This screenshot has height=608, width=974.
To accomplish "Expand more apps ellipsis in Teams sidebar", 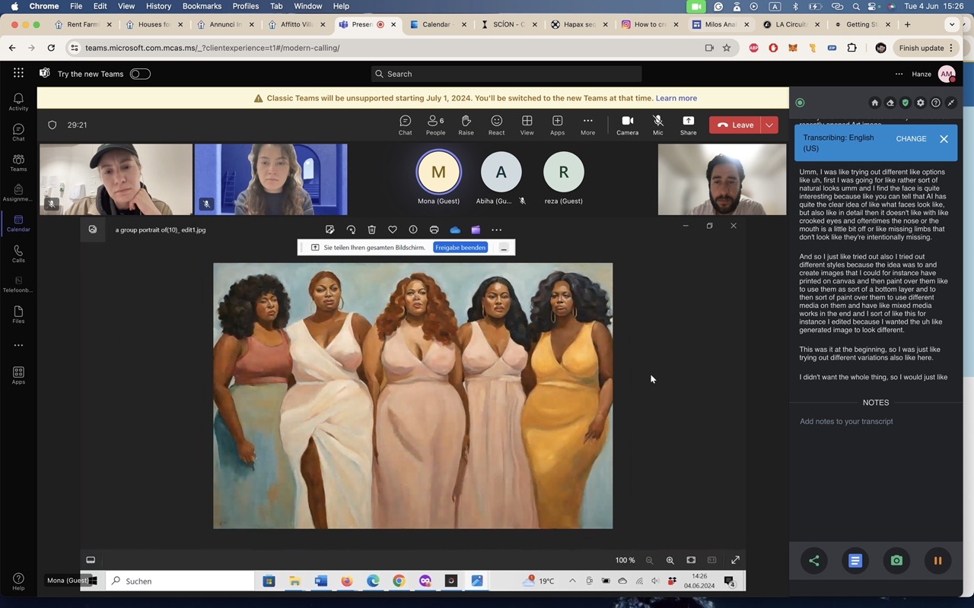I will click(x=18, y=345).
